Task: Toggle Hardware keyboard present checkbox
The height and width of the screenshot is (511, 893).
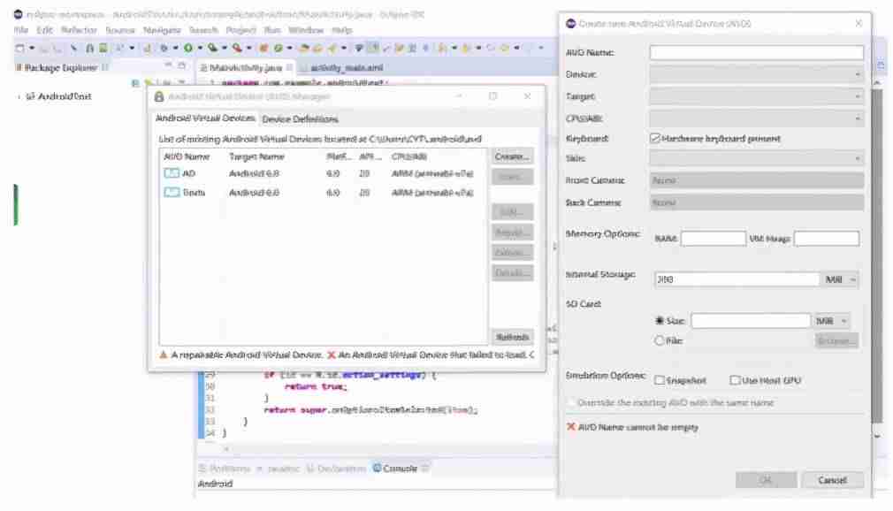Action: pyautogui.click(x=655, y=138)
